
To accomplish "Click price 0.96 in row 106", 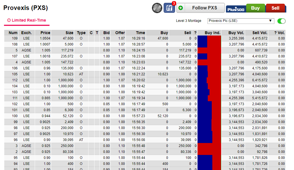I will pyautogui.click(x=47, y=68).
